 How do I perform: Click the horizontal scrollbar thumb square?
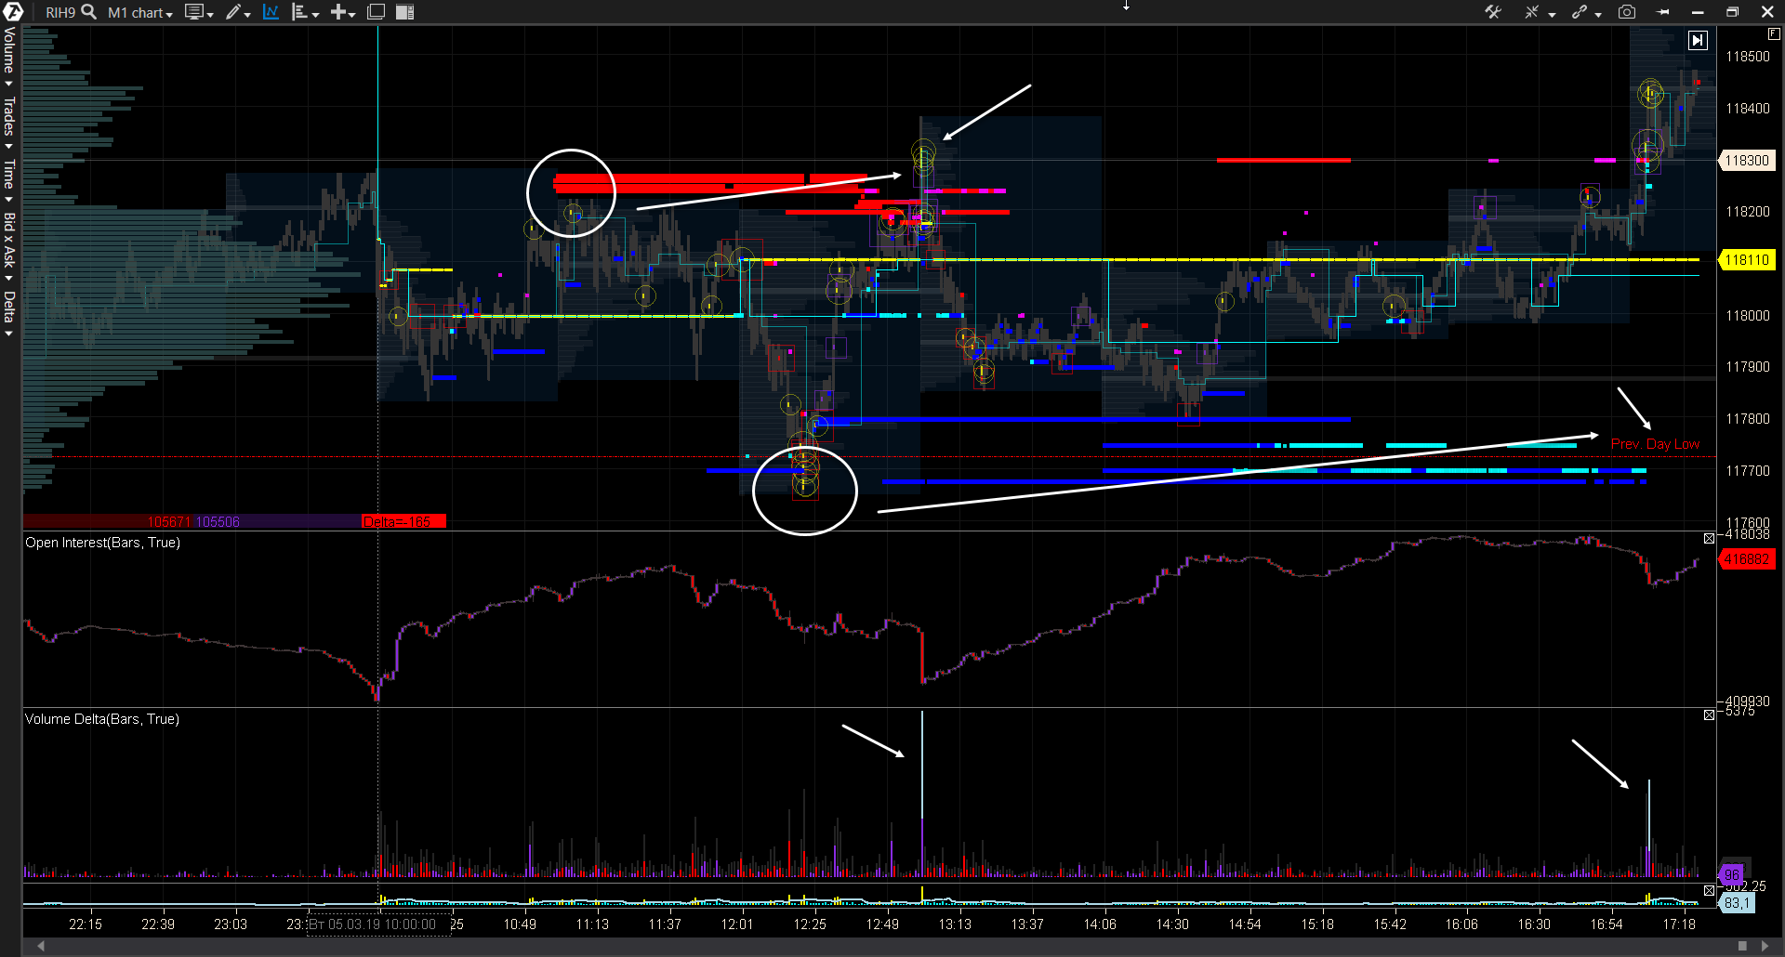coord(1742,946)
